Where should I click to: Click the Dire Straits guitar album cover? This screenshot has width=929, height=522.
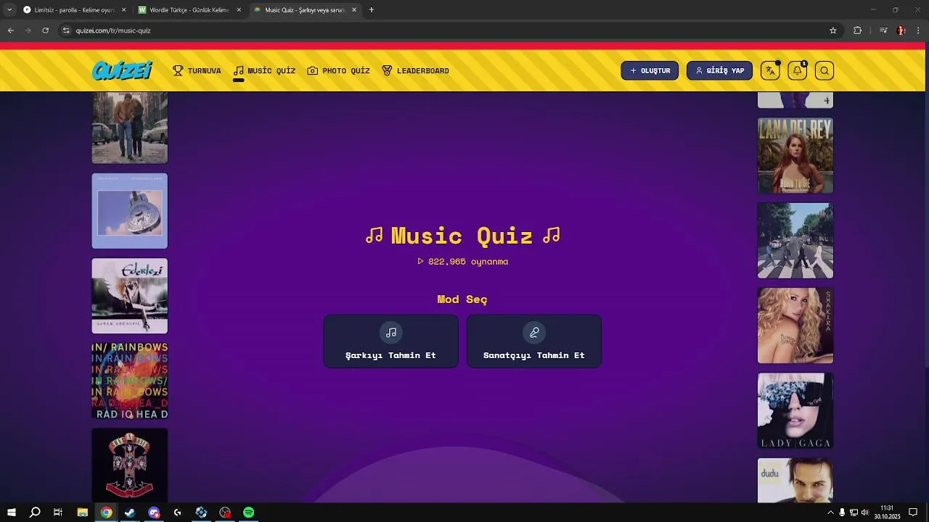130,211
